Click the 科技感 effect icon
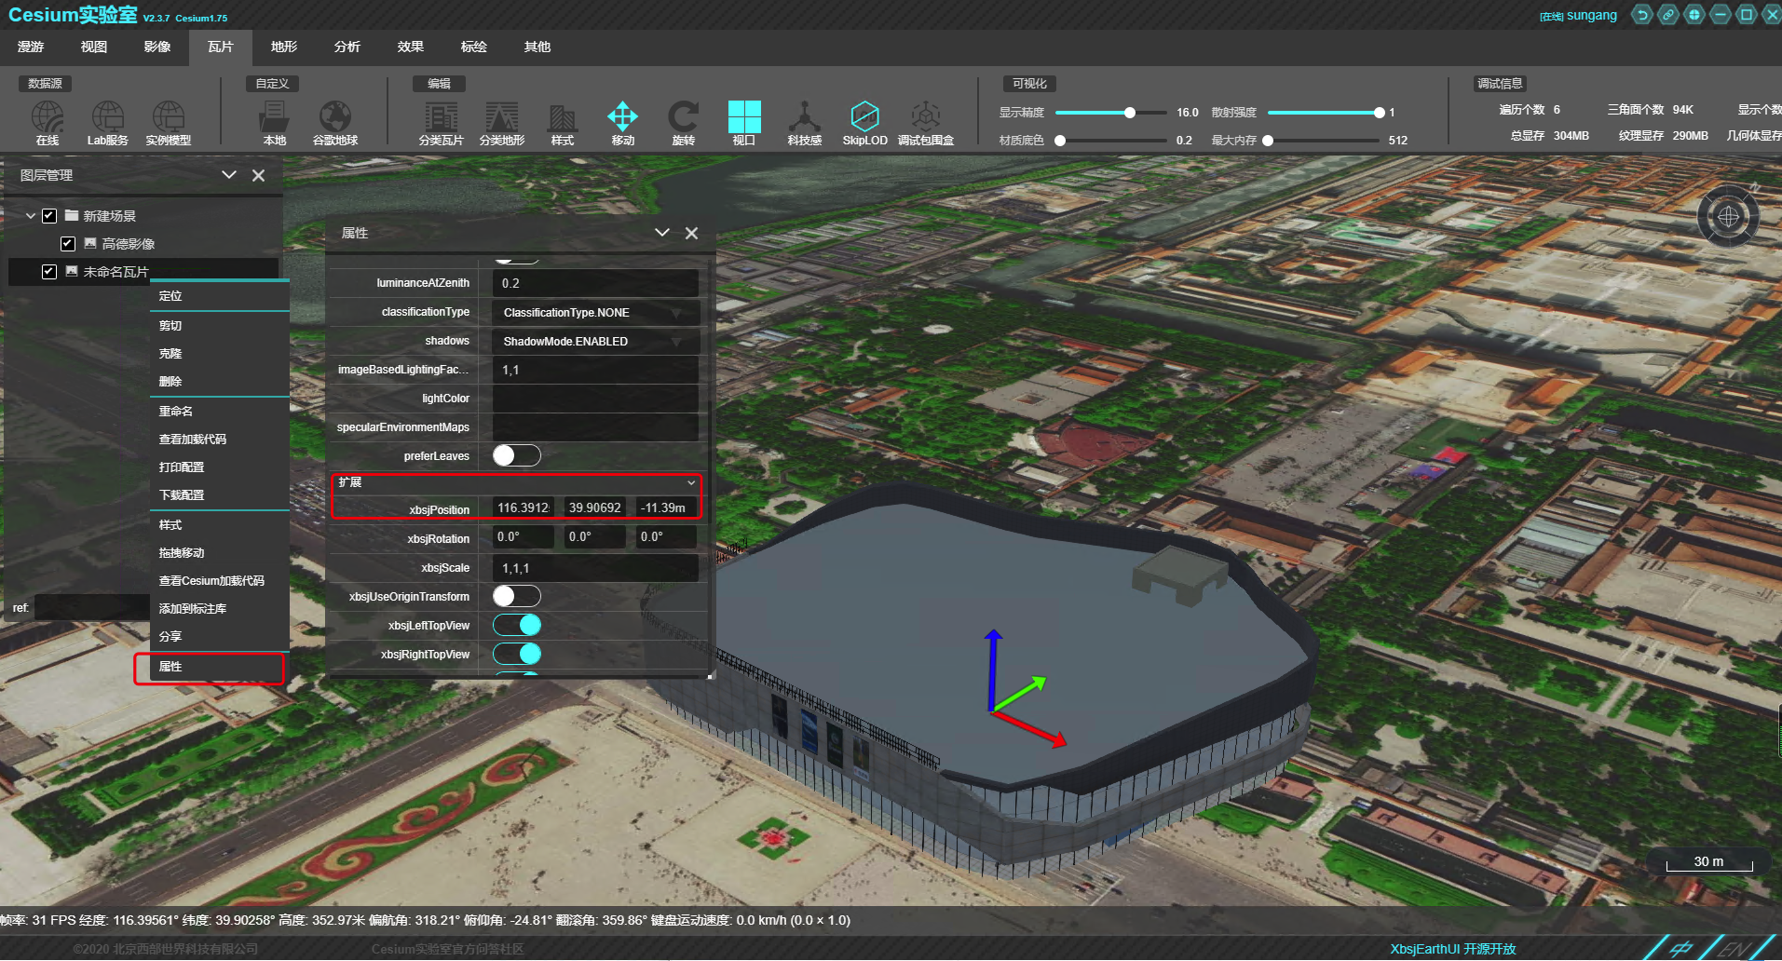1782x961 pixels. [804, 118]
